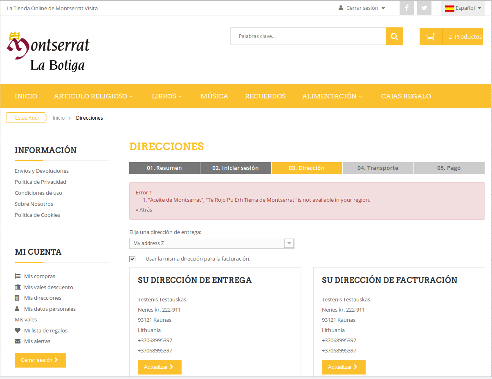Click the Spanish flag icon
This screenshot has height=379, width=492.
click(x=449, y=8)
